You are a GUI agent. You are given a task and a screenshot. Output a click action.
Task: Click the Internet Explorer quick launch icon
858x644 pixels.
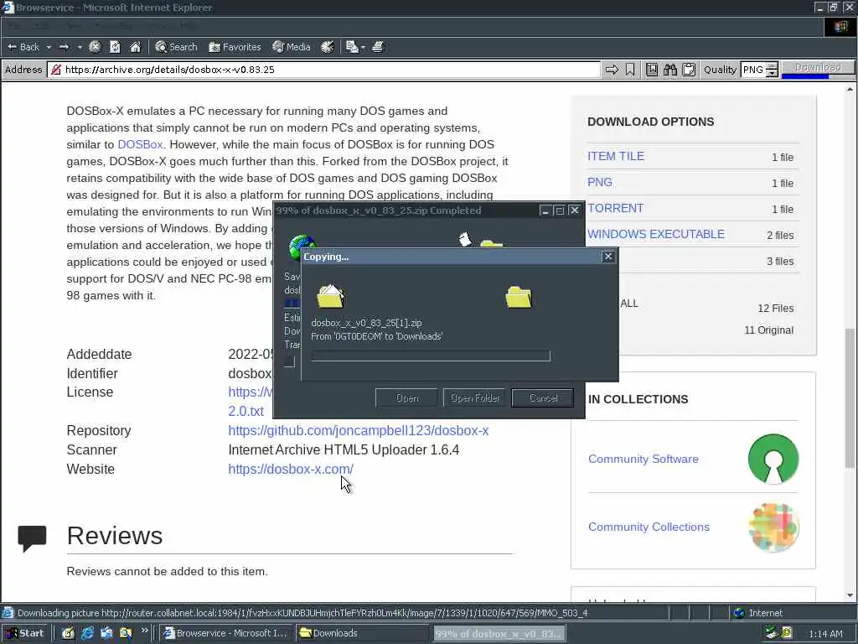pos(87,633)
